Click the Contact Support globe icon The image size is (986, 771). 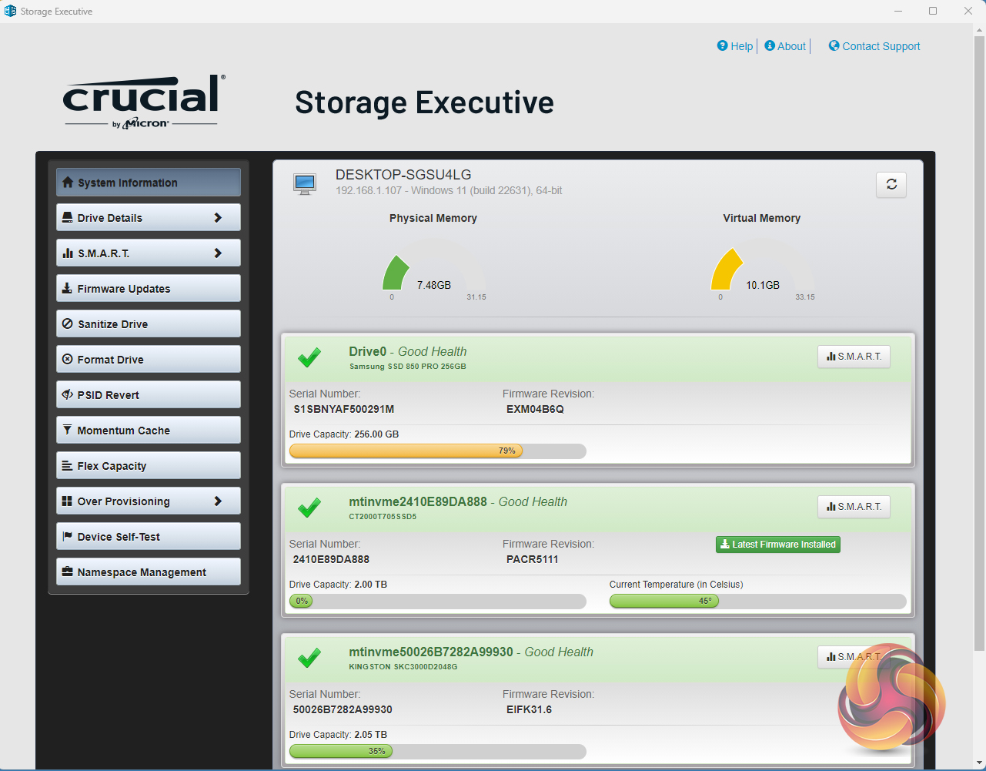tap(834, 46)
